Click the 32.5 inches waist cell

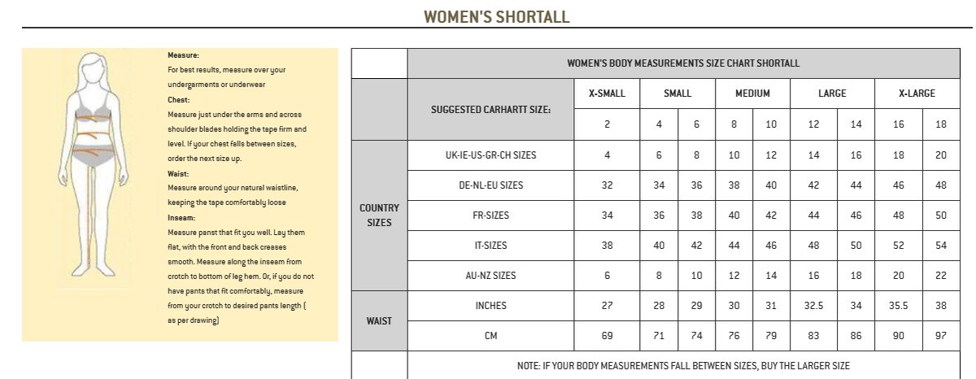click(x=813, y=306)
